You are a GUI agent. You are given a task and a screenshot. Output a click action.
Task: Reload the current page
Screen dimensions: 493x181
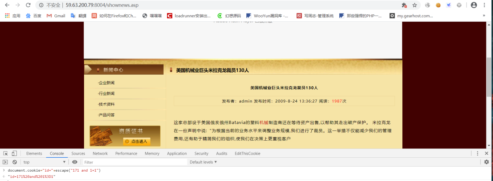pos(28,5)
